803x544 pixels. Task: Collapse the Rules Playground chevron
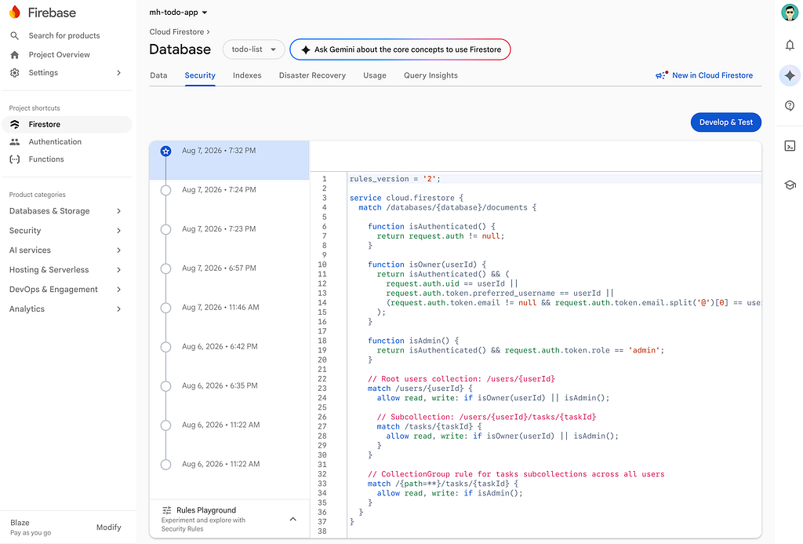(293, 519)
